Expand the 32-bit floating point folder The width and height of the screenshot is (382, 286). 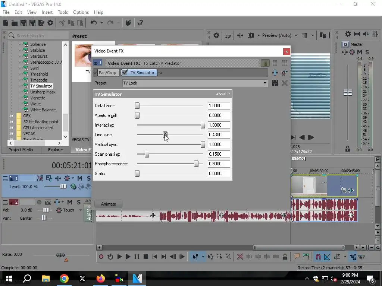pos(12,122)
